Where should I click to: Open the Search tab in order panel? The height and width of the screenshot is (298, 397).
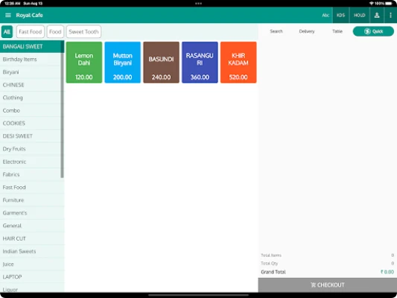coord(276,31)
